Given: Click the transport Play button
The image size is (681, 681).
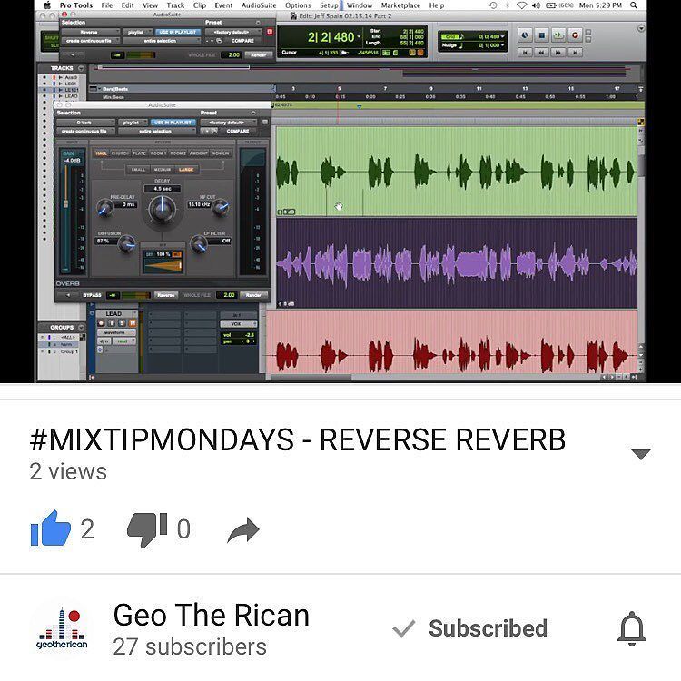Looking at the screenshot, I should [x=558, y=35].
